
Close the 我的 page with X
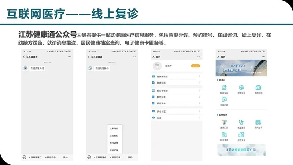tap(153, 57)
